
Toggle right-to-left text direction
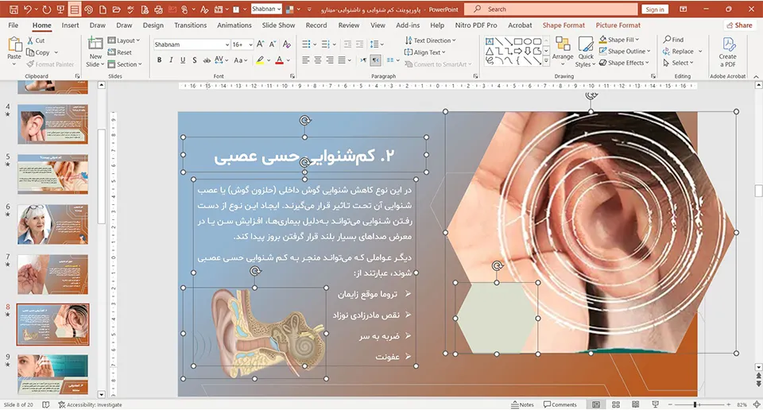[376, 60]
